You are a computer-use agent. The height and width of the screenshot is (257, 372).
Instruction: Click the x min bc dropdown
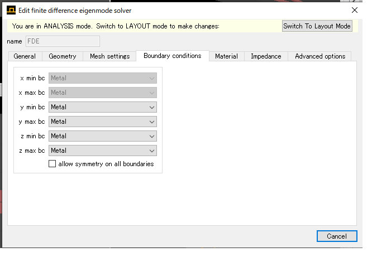(x=102, y=78)
